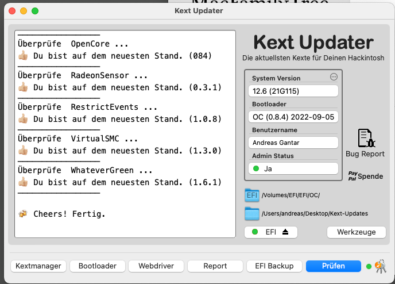Image resolution: width=395 pixels, height=284 pixels.
Task: Click the thumbs-up icon on the RestrictEvents result
Action: tap(23, 118)
